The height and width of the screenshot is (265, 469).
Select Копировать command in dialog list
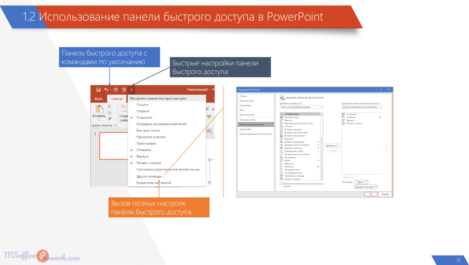[x=300, y=157]
